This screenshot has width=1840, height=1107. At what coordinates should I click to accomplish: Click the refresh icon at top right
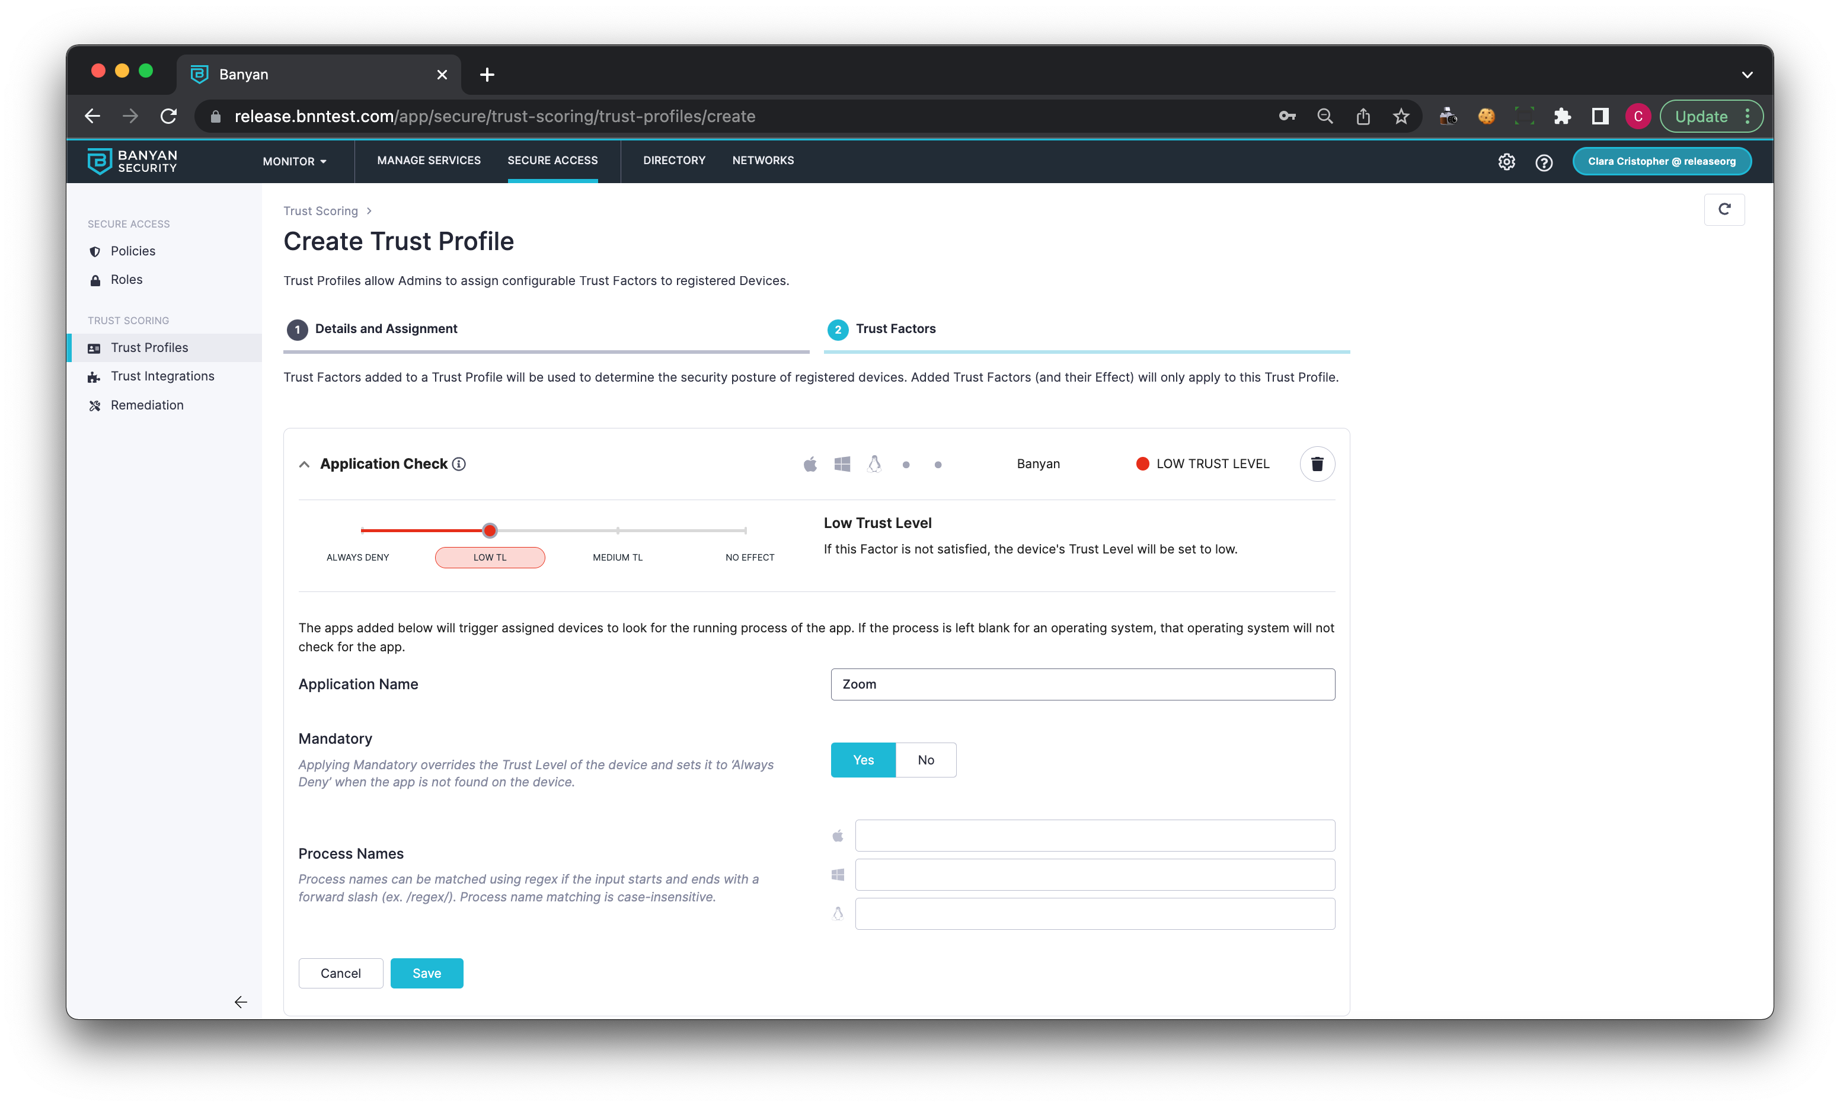coord(1724,210)
